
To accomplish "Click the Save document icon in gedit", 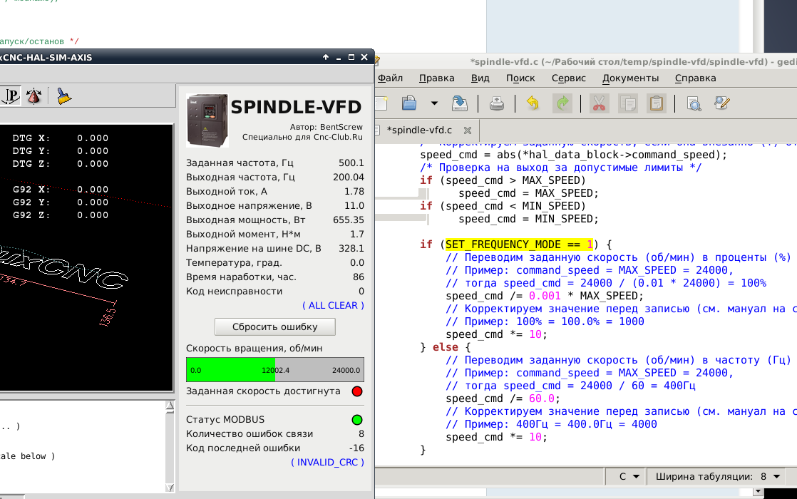I will (460, 103).
